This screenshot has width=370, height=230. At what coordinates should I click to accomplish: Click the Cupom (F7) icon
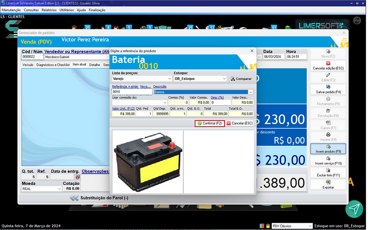click(328, 123)
